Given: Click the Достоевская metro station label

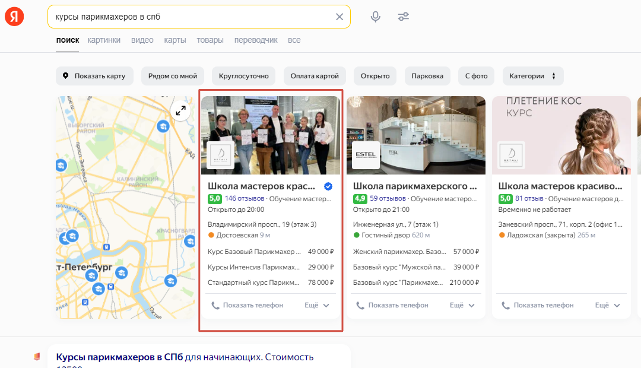Looking at the screenshot, I should 237,235.
